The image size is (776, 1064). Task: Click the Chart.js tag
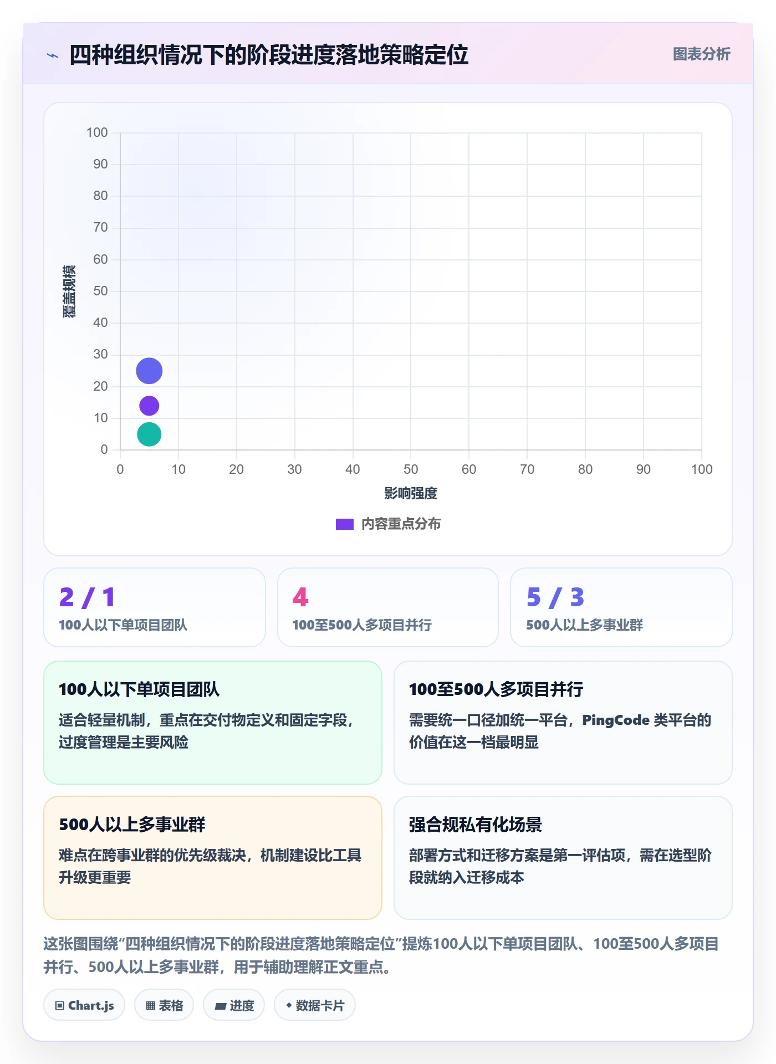[x=84, y=1005]
